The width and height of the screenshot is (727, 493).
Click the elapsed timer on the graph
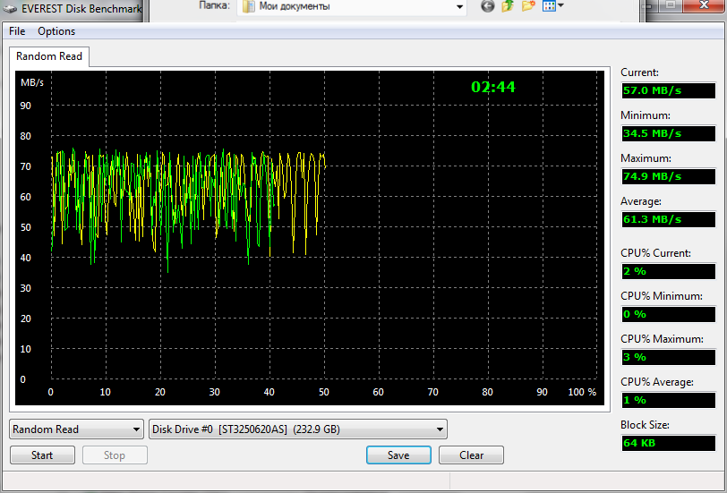(493, 87)
